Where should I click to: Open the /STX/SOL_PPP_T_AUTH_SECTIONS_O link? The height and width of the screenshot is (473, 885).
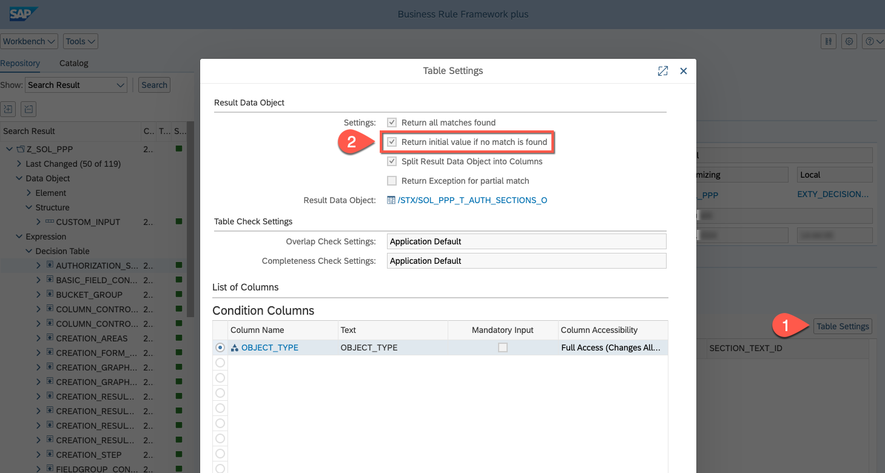pyautogui.click(x=472, y=200)
